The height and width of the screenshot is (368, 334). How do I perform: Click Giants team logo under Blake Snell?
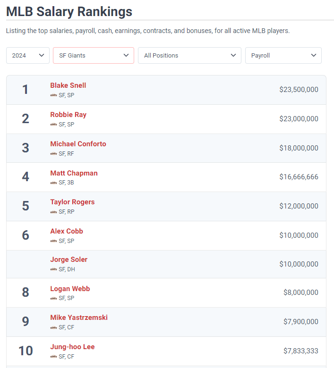pos(53,95)
